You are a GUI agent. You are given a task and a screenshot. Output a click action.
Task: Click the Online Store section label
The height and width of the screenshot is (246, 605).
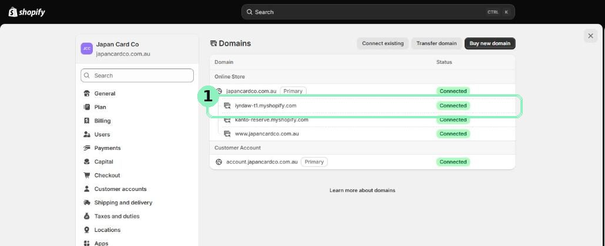[230, 77]
